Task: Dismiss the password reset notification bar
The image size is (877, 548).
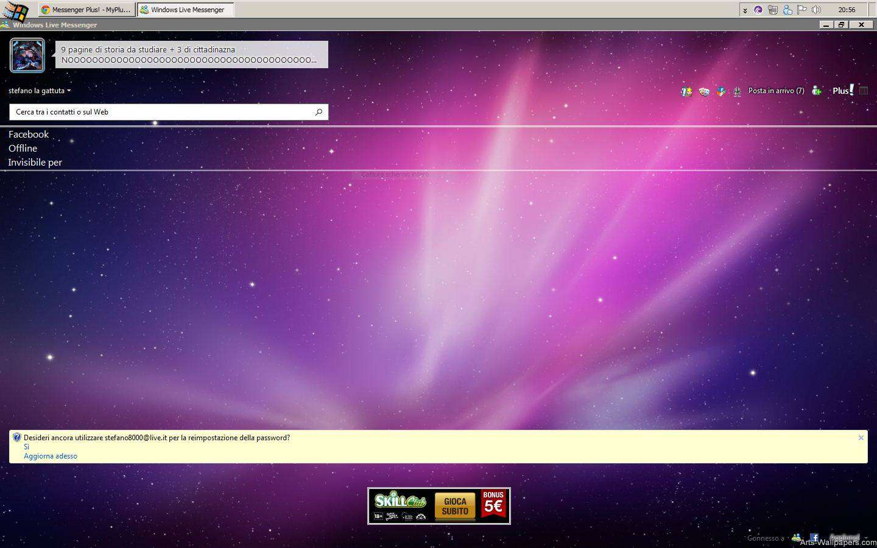Action: click(861, 438)
